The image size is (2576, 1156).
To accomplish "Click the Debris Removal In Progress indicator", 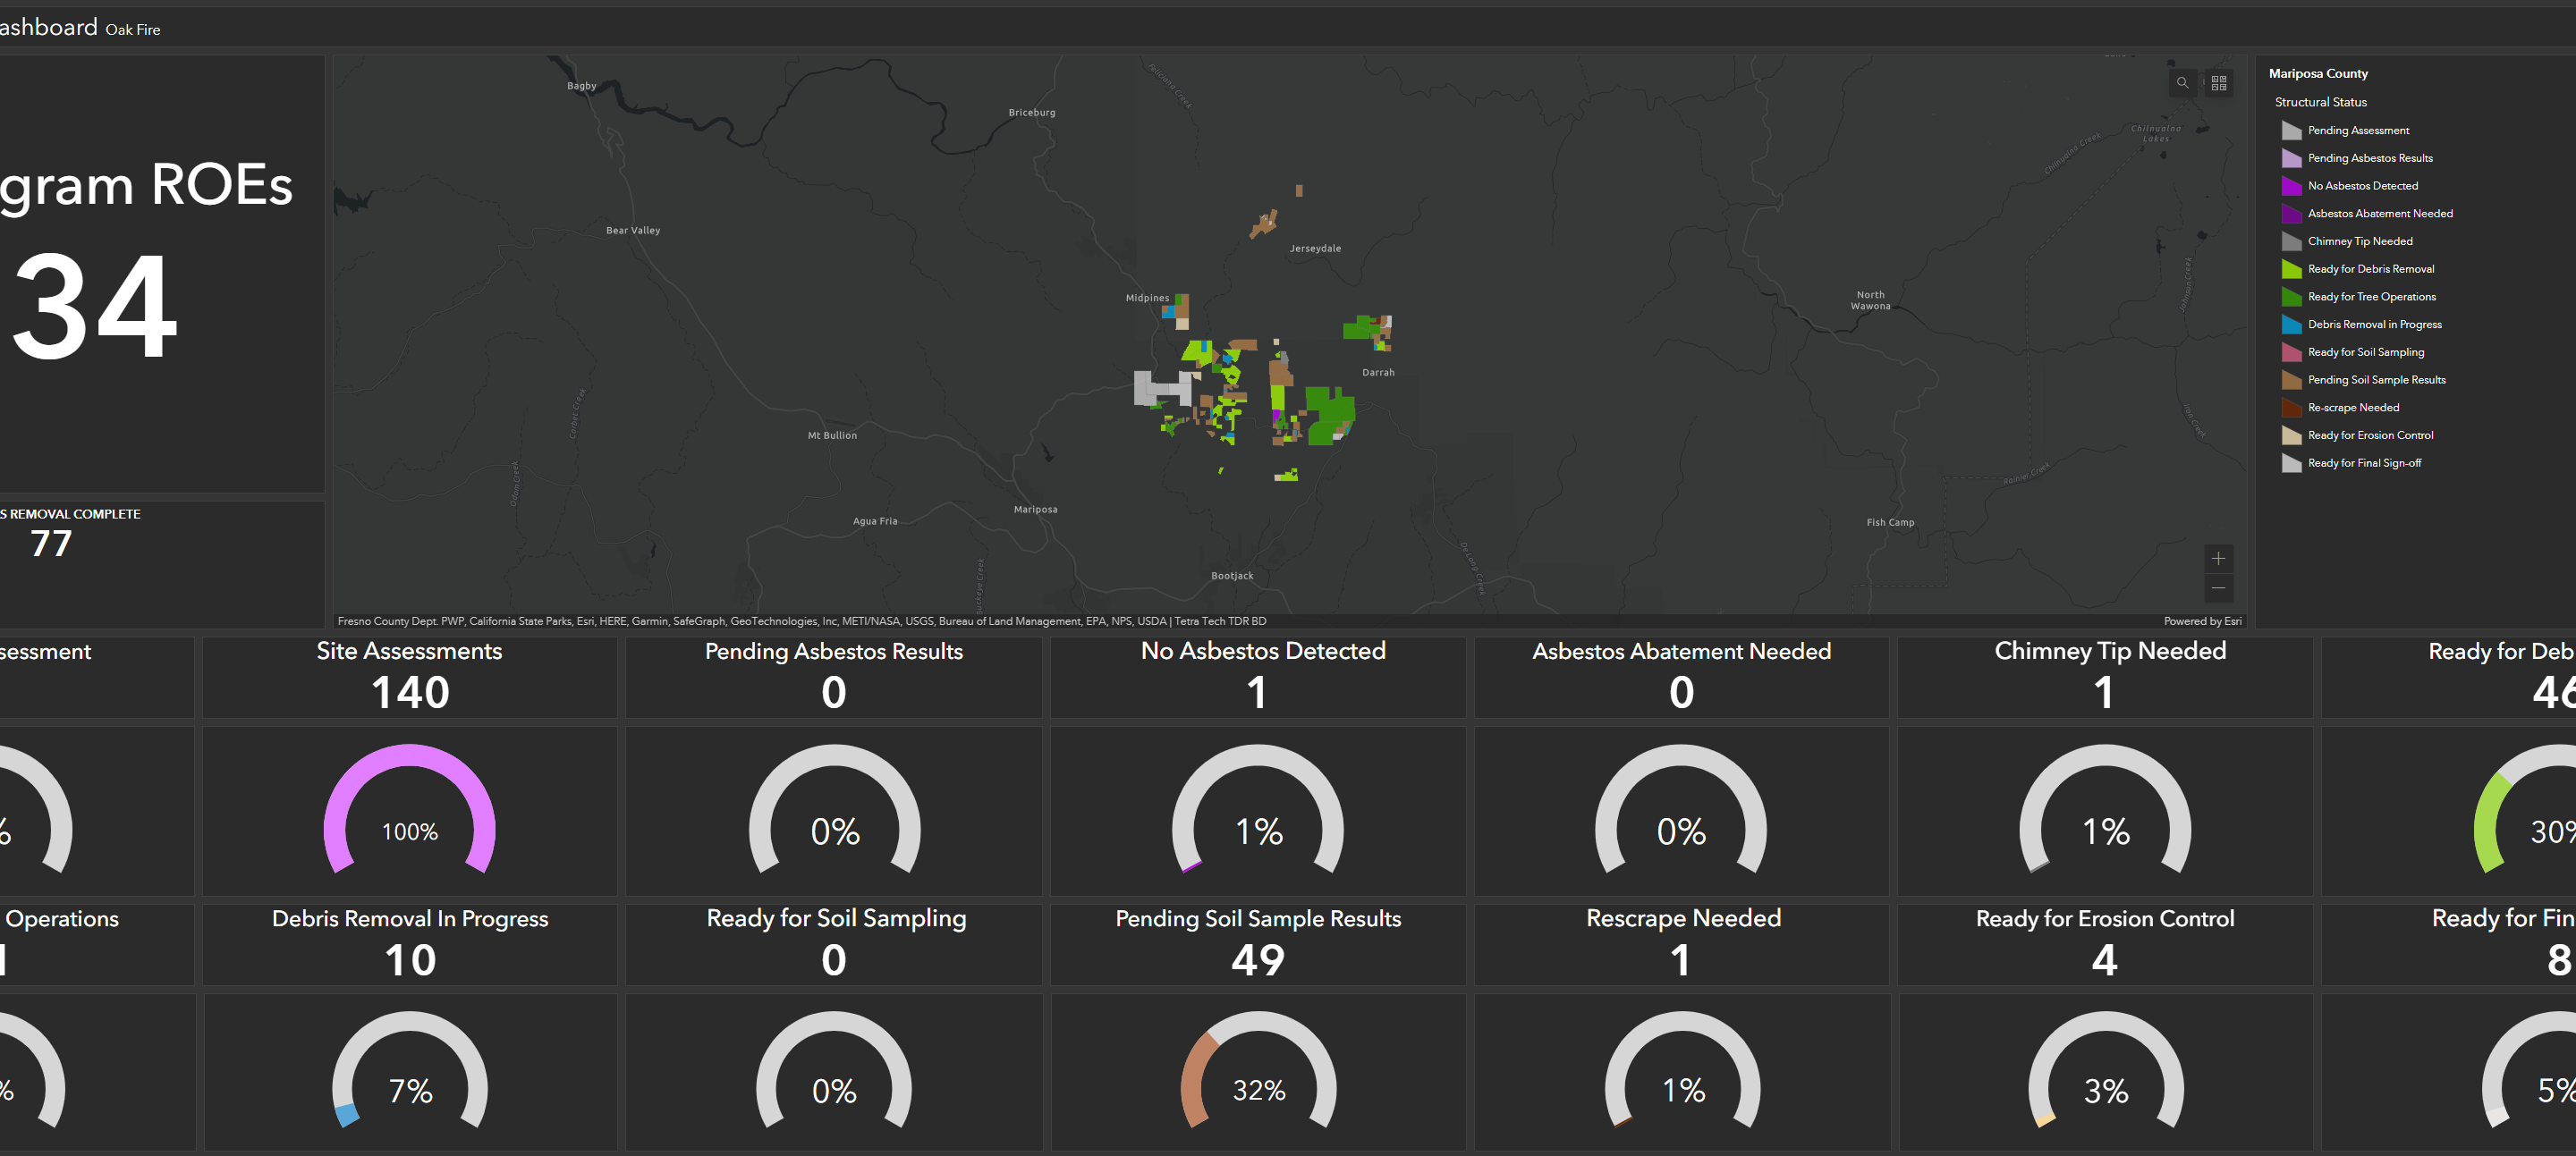I will coord(409,944).
